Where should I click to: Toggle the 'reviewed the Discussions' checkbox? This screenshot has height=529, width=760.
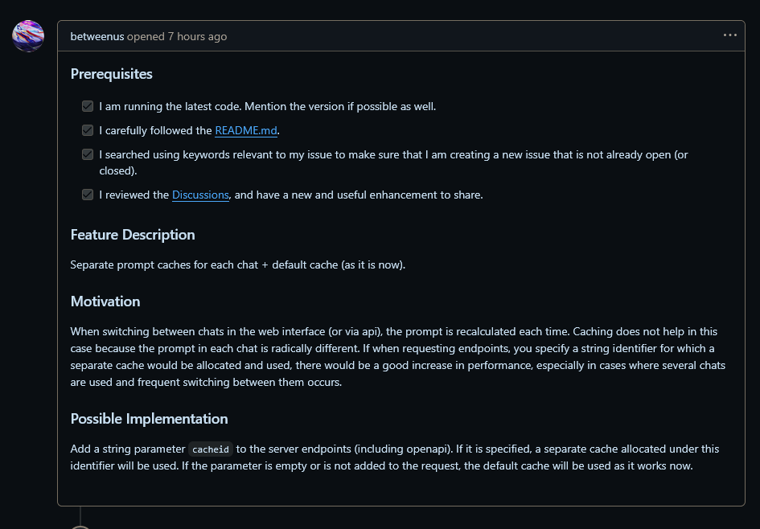(88, 195)
